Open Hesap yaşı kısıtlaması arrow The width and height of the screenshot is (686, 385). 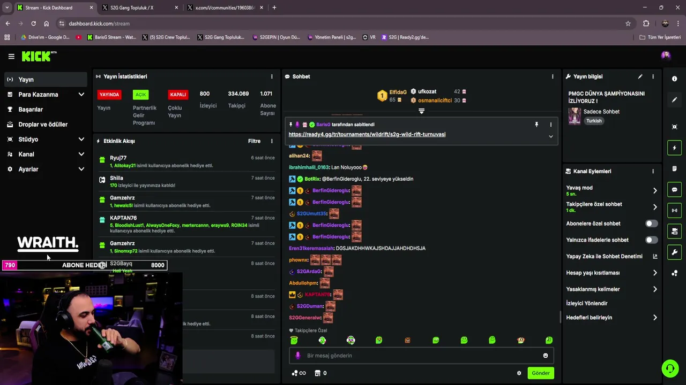tap(655, 273)
